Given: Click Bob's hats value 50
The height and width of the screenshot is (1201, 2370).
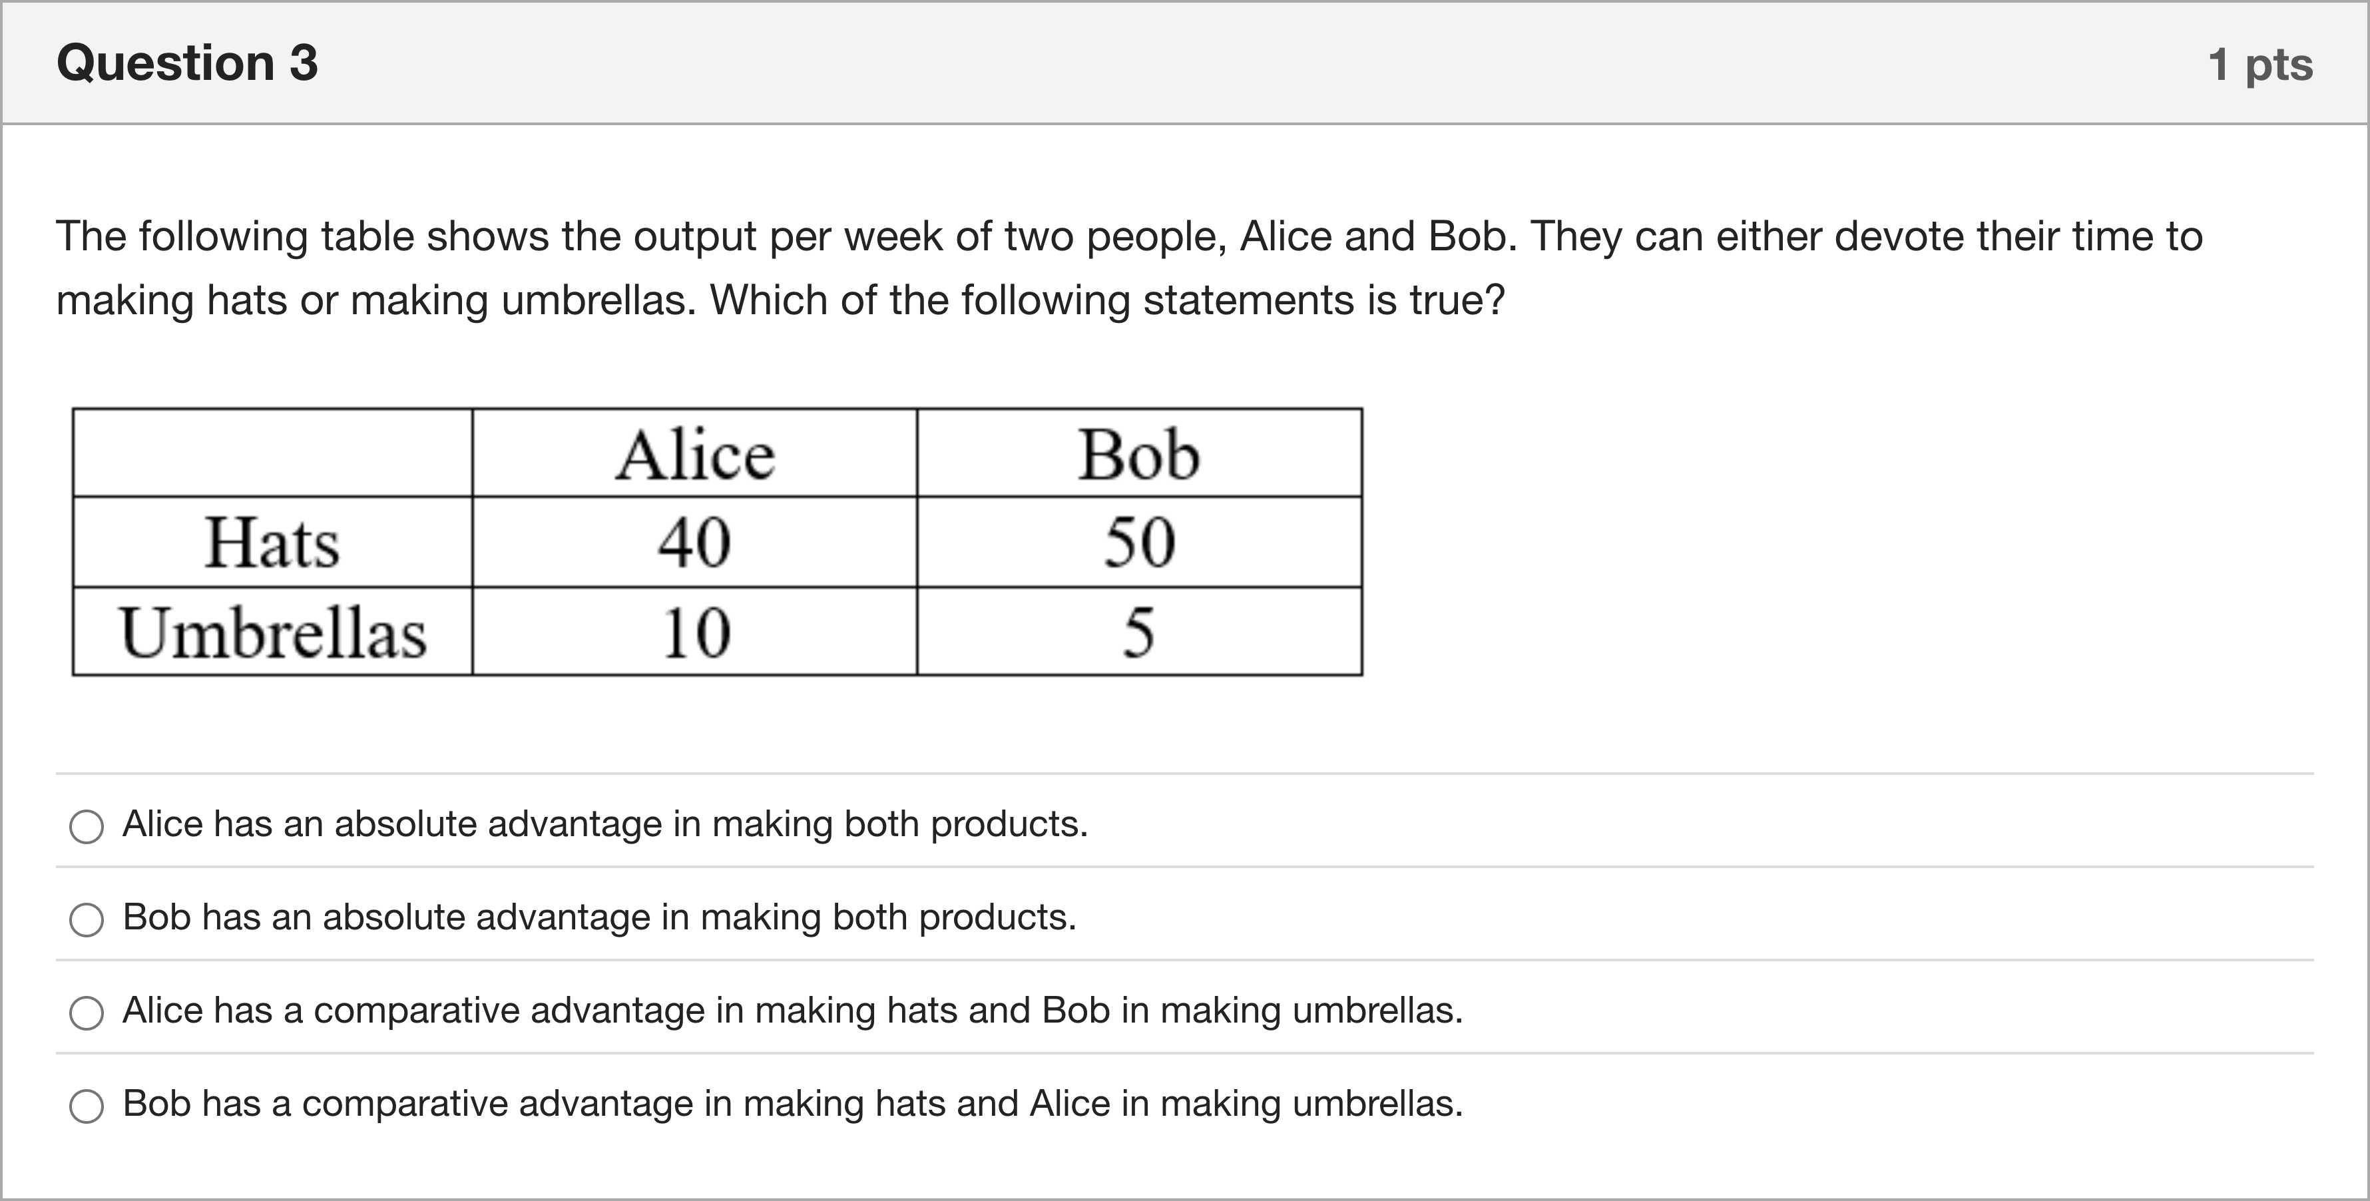Looking at the screenshot, I should click(x=1139, y=543).
